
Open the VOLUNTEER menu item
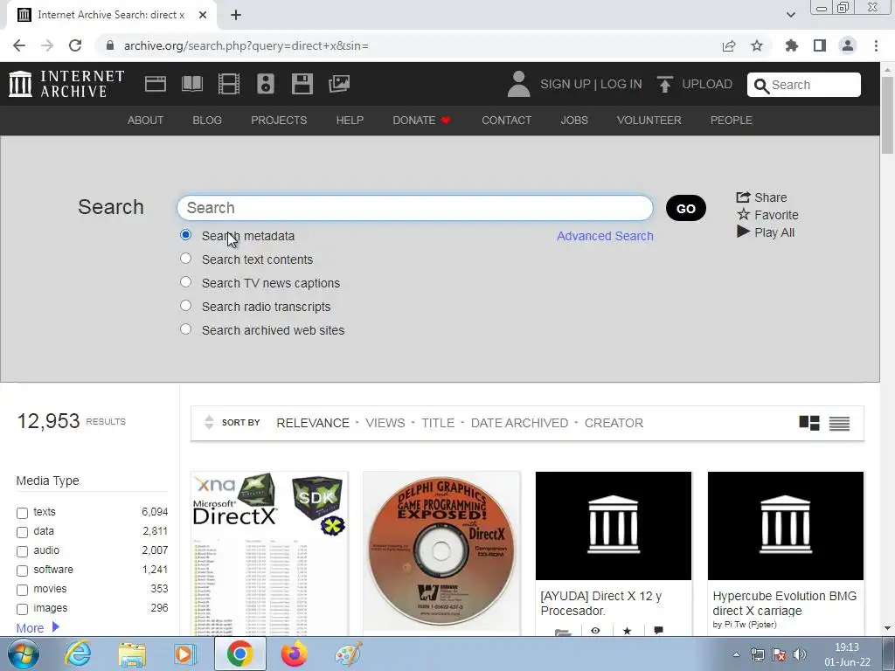[649, 121]
